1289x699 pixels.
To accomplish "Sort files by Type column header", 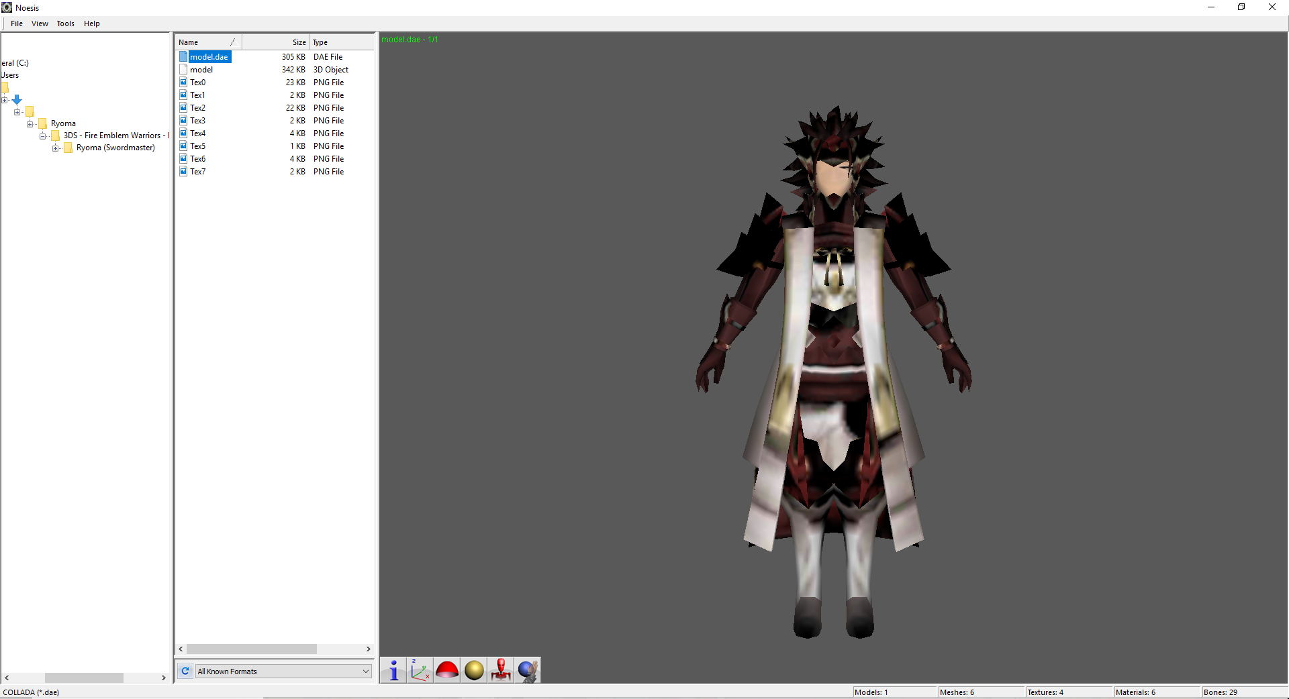I will (x=341, y=42).
